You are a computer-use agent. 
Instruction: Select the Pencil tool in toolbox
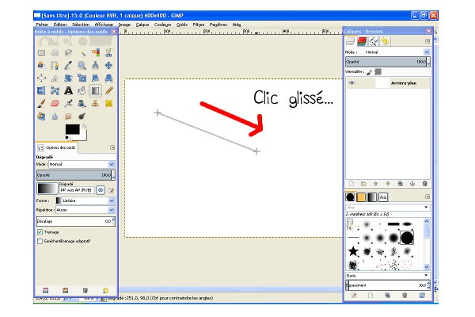click(x=108, y=90)
